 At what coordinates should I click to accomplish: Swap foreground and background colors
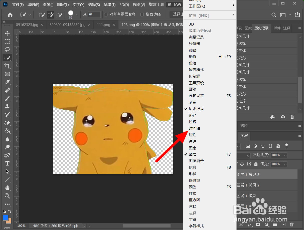tap(10, 211)
